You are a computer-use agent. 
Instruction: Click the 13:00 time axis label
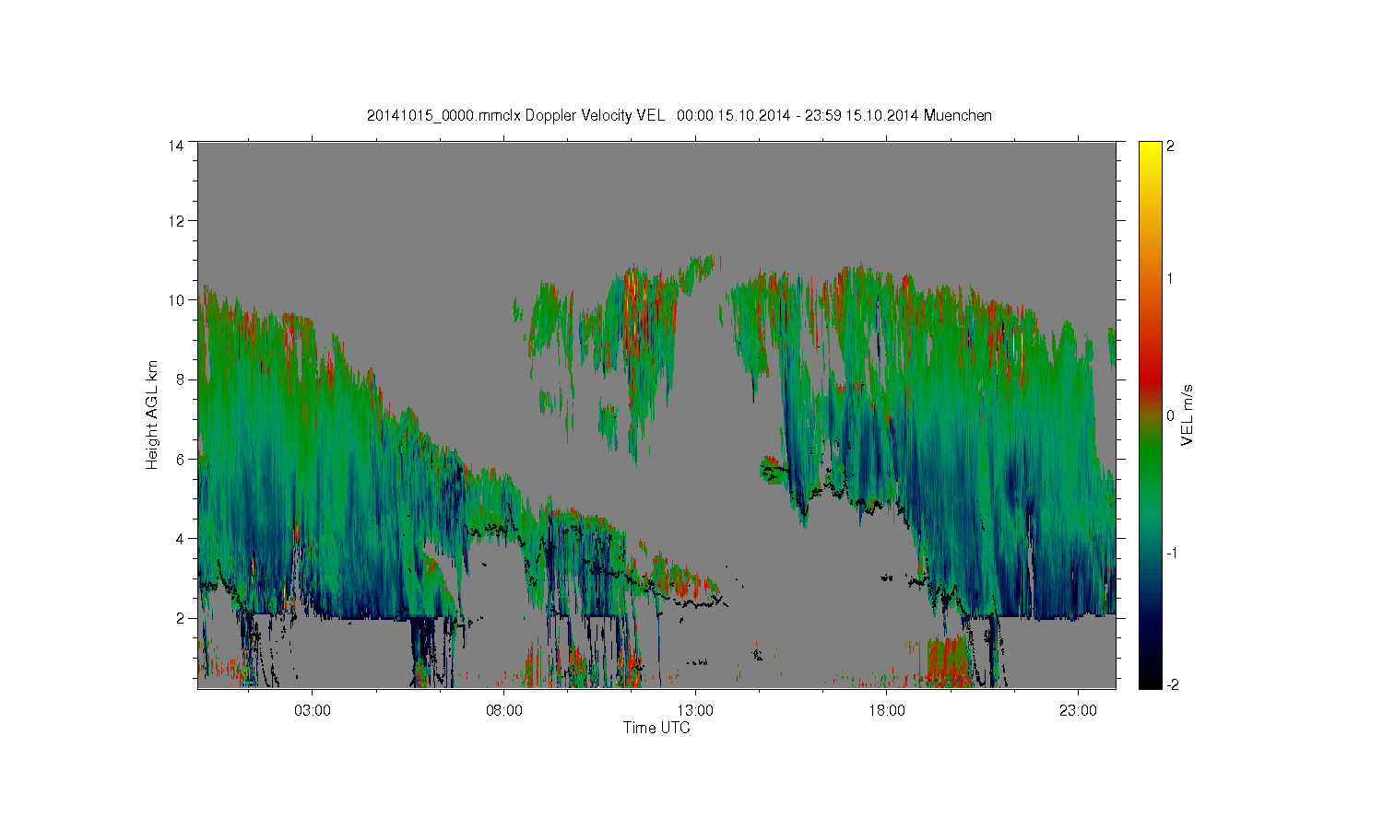[x=695, y=711]
